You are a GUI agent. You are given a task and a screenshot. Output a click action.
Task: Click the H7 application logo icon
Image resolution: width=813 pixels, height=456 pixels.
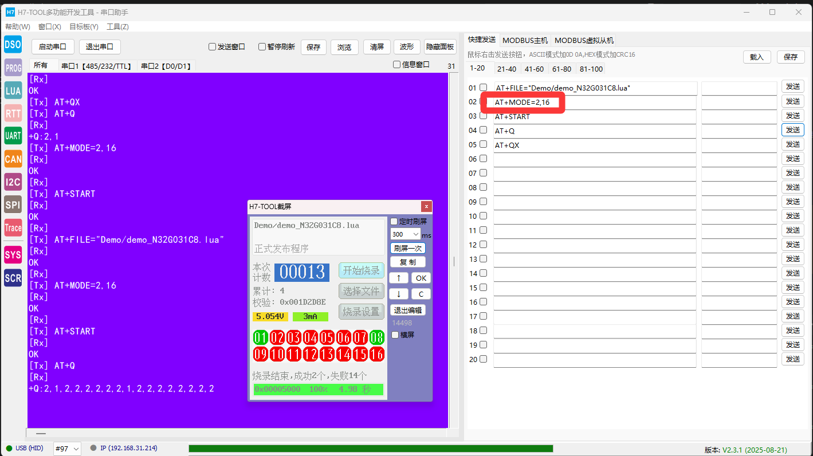(10, 11)
